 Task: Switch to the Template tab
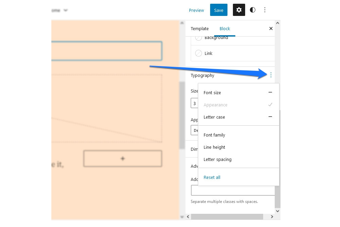tap(200, 28)
